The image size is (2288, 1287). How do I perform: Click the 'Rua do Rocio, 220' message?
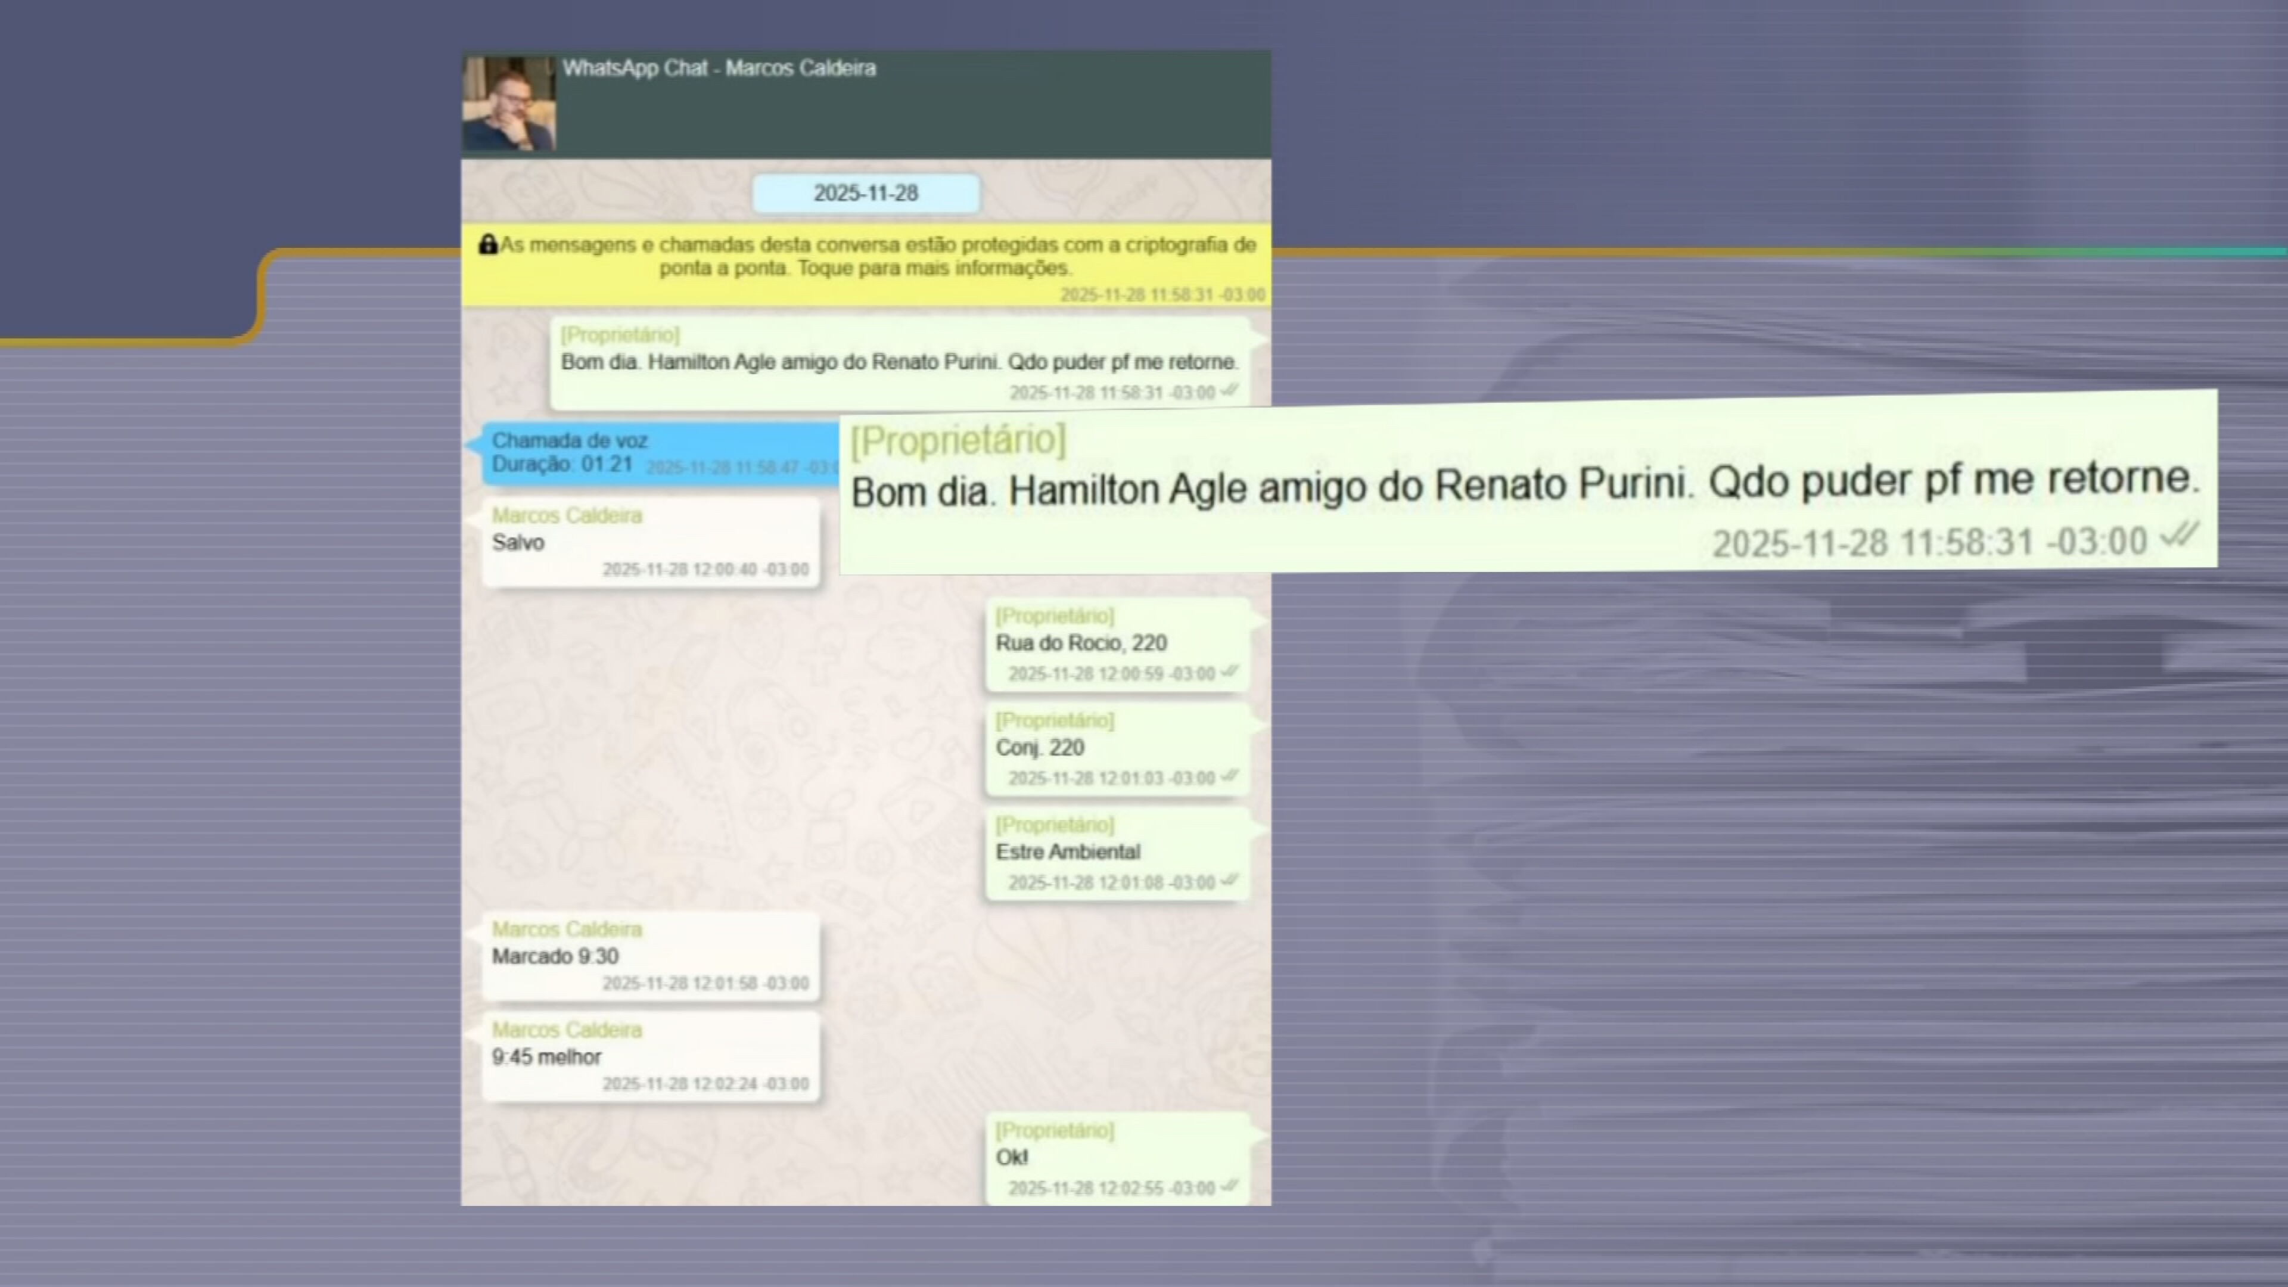(x=1117, y=645)
